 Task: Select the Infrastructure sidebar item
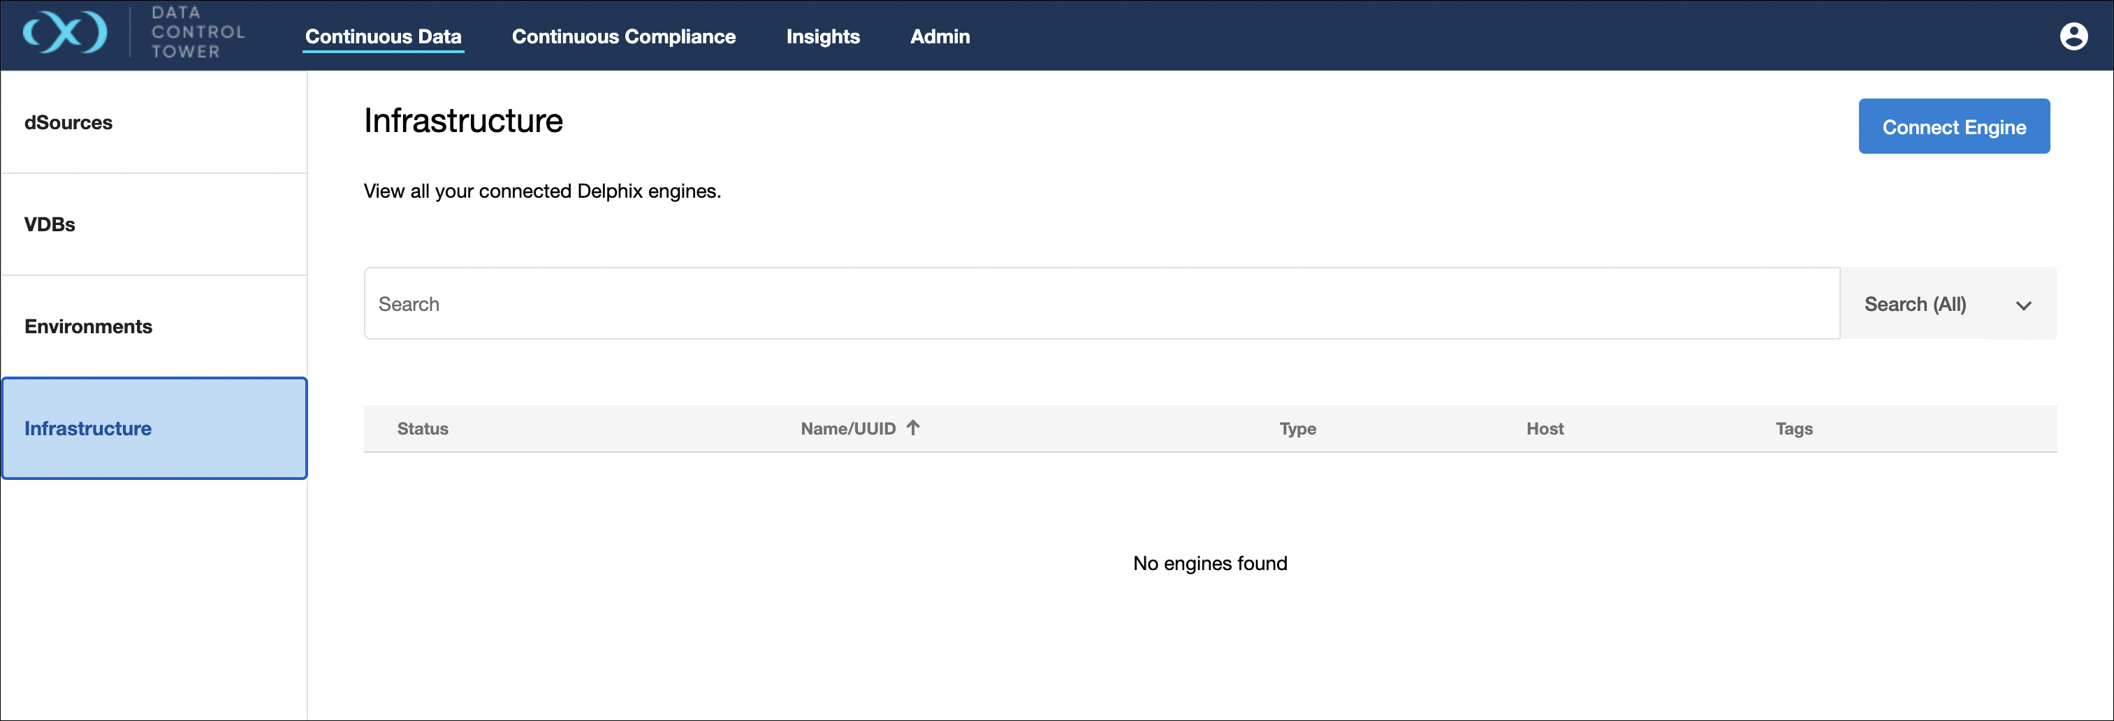tap(89, 428)
